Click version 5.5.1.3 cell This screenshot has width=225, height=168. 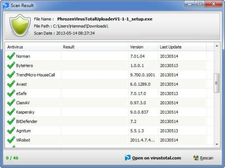point(137,131)
